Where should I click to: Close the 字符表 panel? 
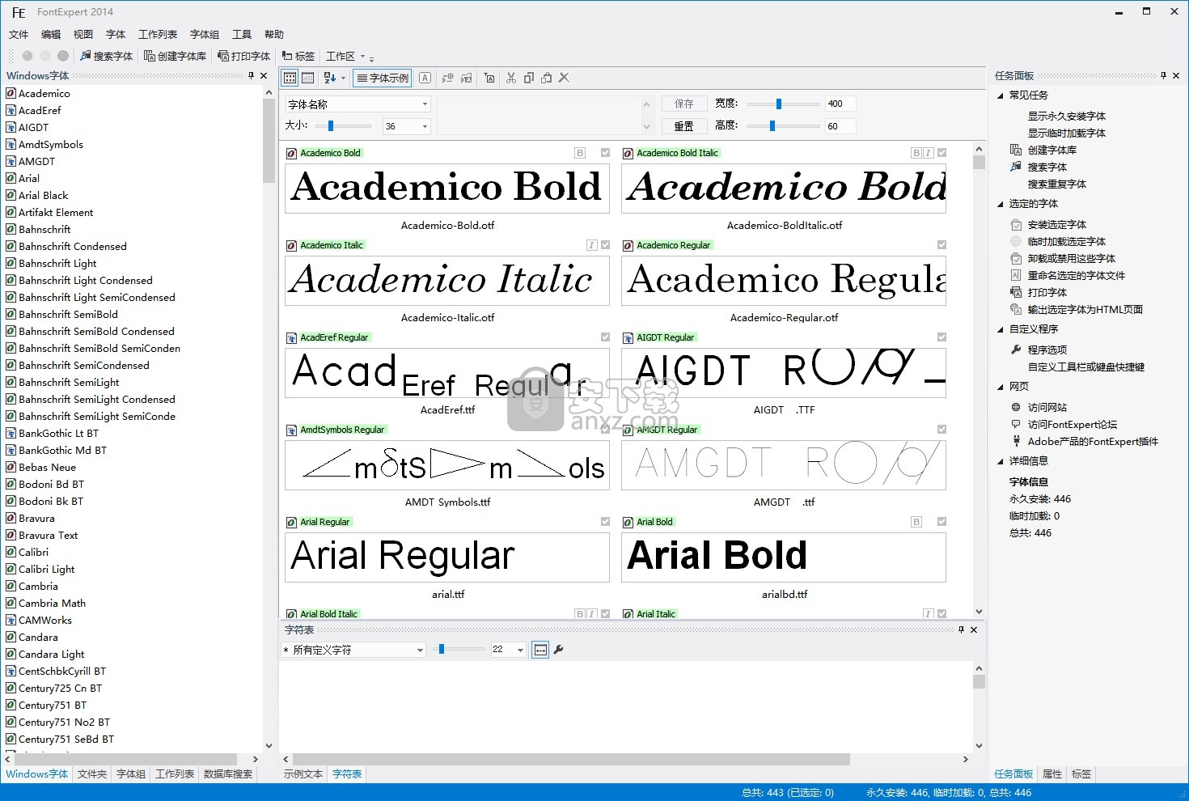(x=974, y=629)
